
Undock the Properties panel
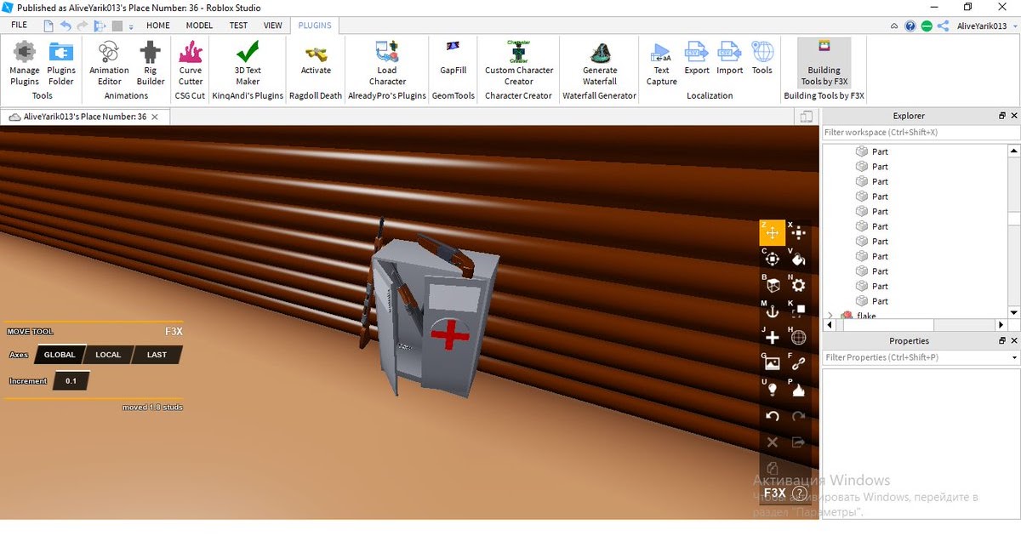pos(1001,341)
